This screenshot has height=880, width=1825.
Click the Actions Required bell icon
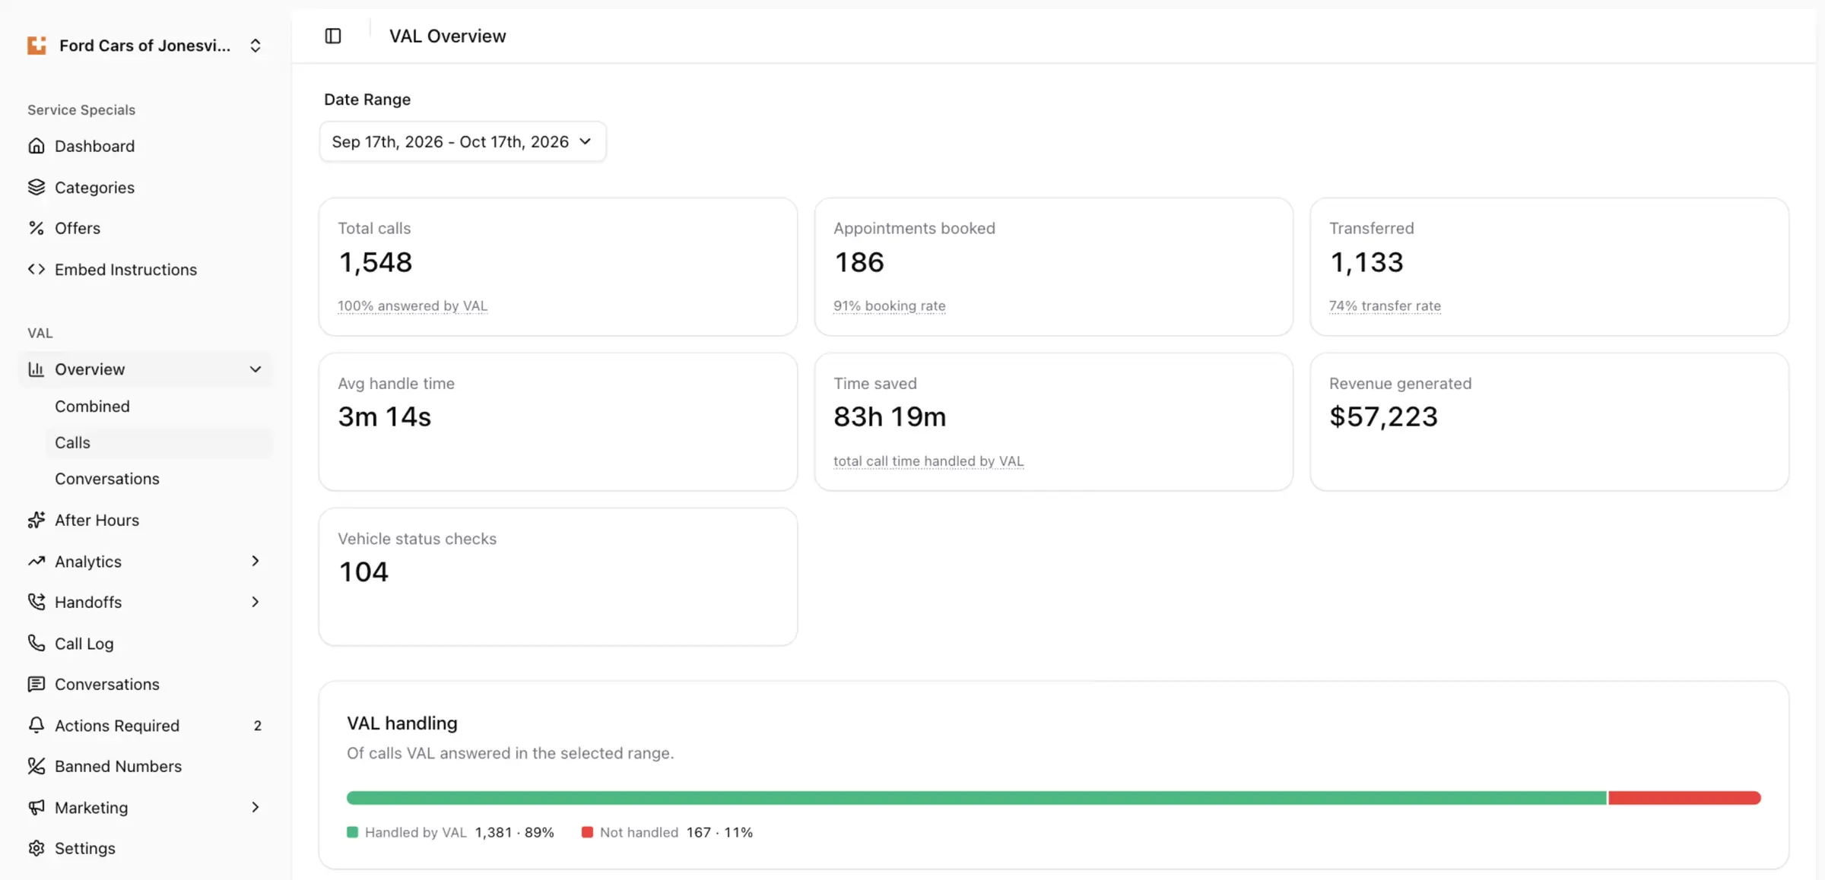click(x=36, y=725)
